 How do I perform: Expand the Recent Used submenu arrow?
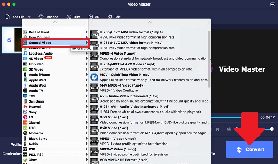tap(87, 32)
